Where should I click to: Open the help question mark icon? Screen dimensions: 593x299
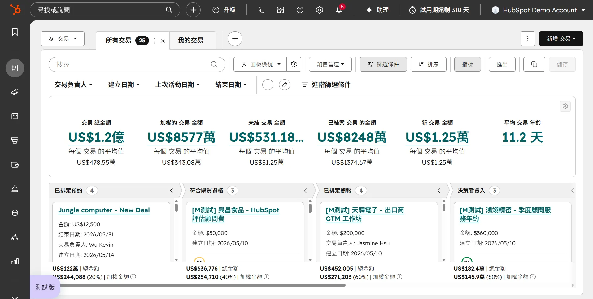pyautogui.click(x=300, y=10)
